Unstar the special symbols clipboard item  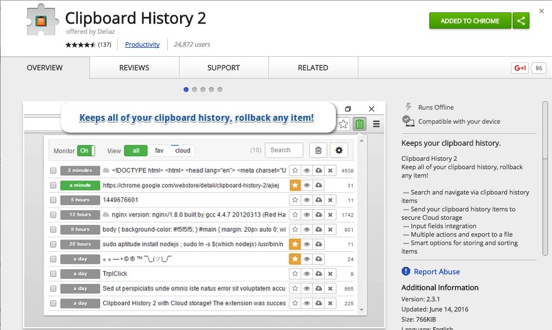point(295,259)
